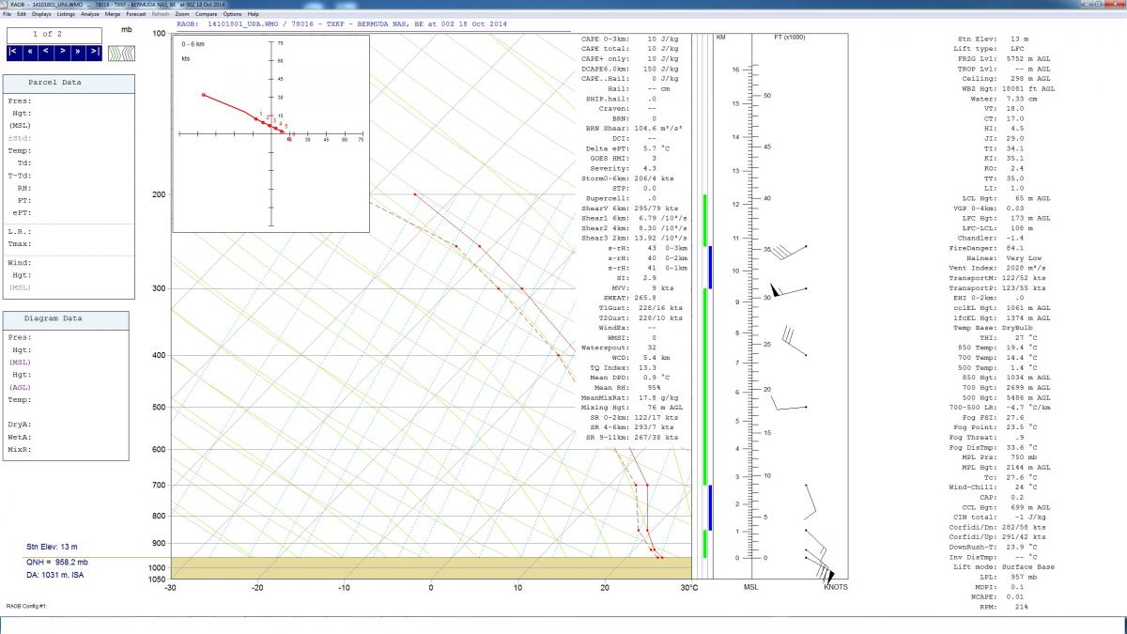Jump to the first sounding with |< button
Screen dimensions: 1127x634
point(15,52)
